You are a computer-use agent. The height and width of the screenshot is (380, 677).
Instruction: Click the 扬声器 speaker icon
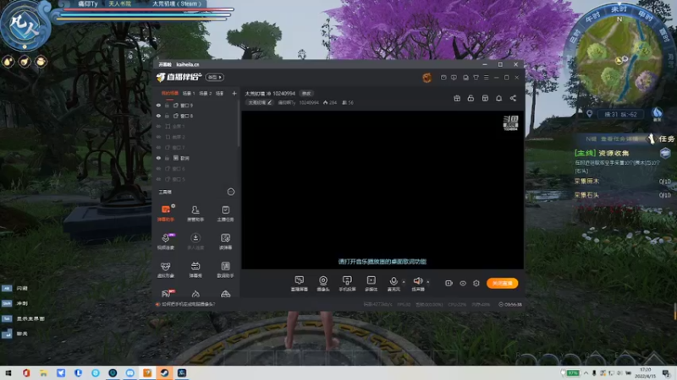pyautogui.click(x=417, y=281)
